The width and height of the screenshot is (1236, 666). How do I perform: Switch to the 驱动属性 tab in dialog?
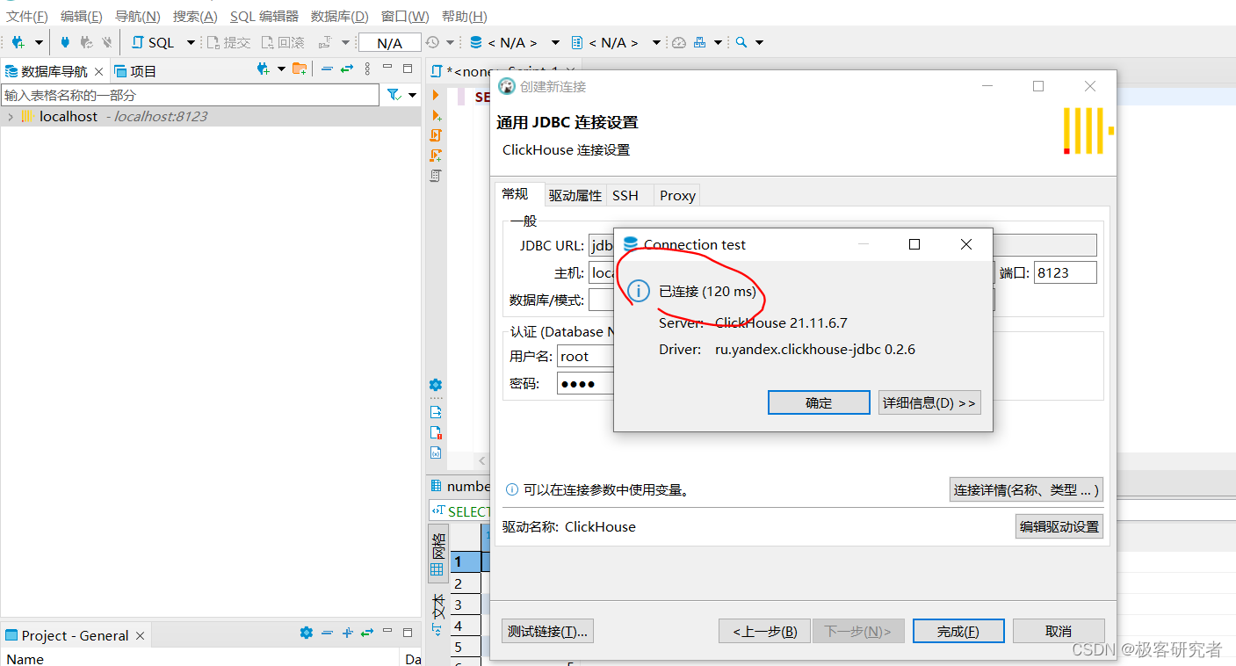point(575,195)
